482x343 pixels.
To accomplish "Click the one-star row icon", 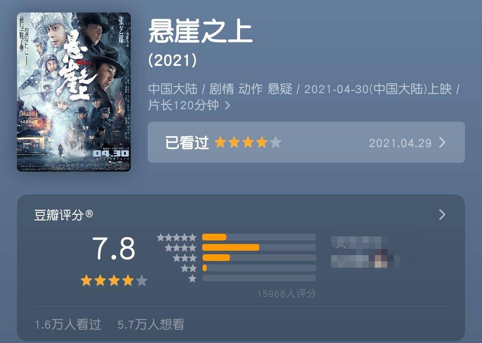I will [192, 279].
